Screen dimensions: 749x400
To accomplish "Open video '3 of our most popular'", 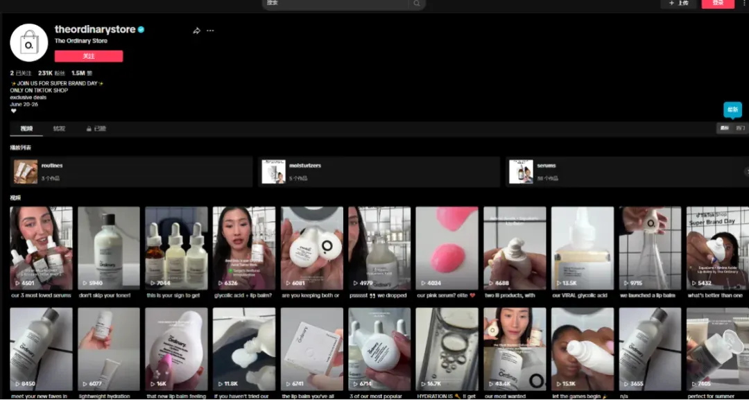I will 379,349.
